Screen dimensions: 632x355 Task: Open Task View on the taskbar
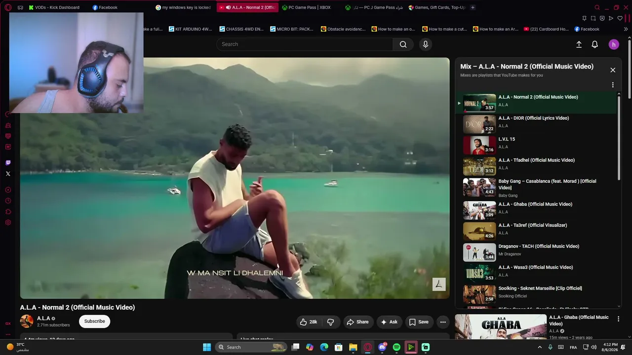(x=295, y=347)
